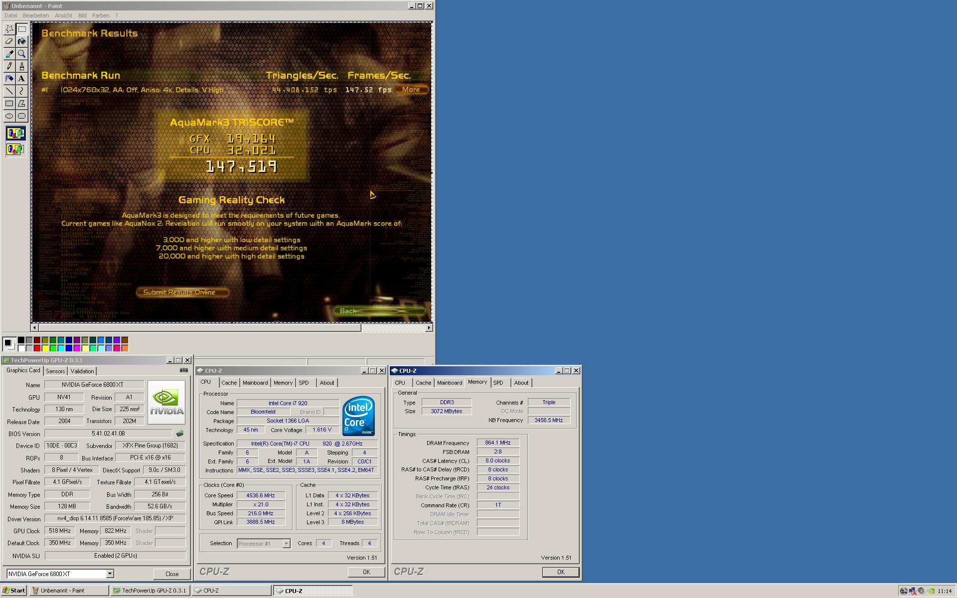Open the Windows Start menu
This screenshot has height=598, width=957.
click(14, 591)
